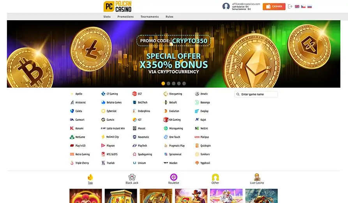
Task: Open the Tournaments menu item
Action: [x=150, y=17]
